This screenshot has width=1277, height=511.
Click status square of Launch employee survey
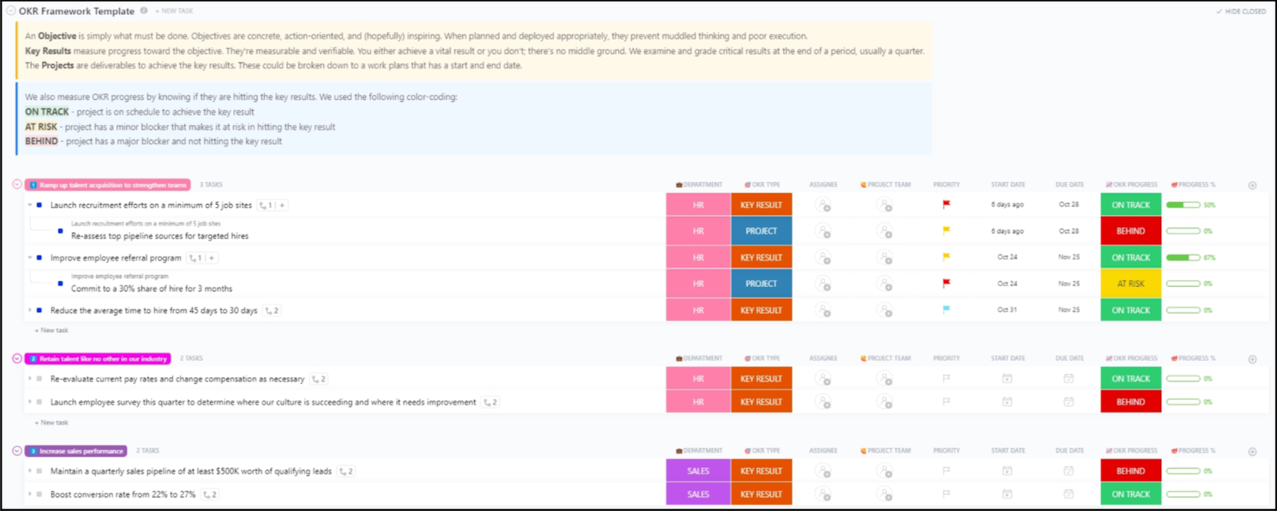pos(39,402)
